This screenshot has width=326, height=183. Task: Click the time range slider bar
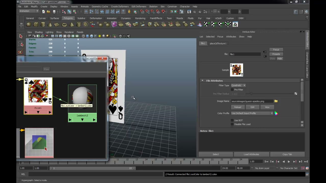[92, 168]
